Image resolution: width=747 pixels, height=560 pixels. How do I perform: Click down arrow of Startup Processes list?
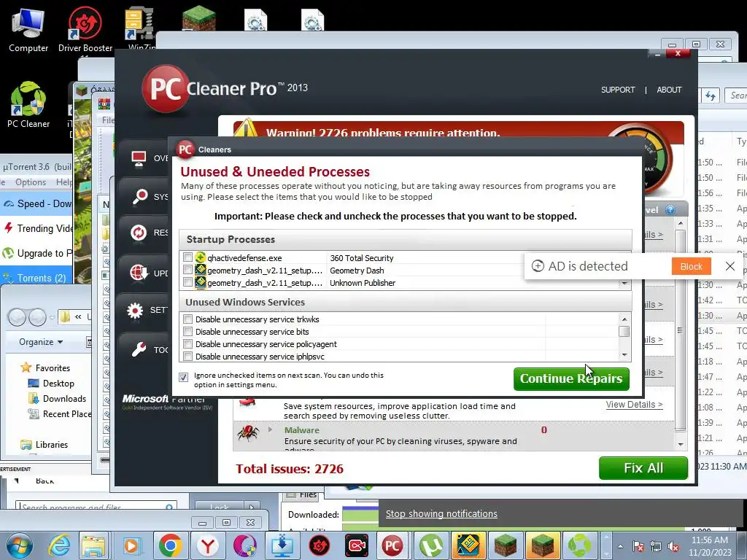[x=624, y=284]
